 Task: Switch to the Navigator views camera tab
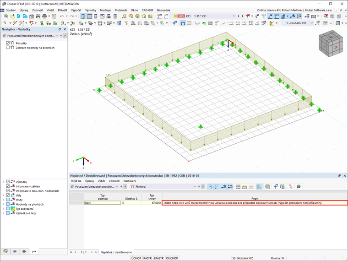point(24,251)
